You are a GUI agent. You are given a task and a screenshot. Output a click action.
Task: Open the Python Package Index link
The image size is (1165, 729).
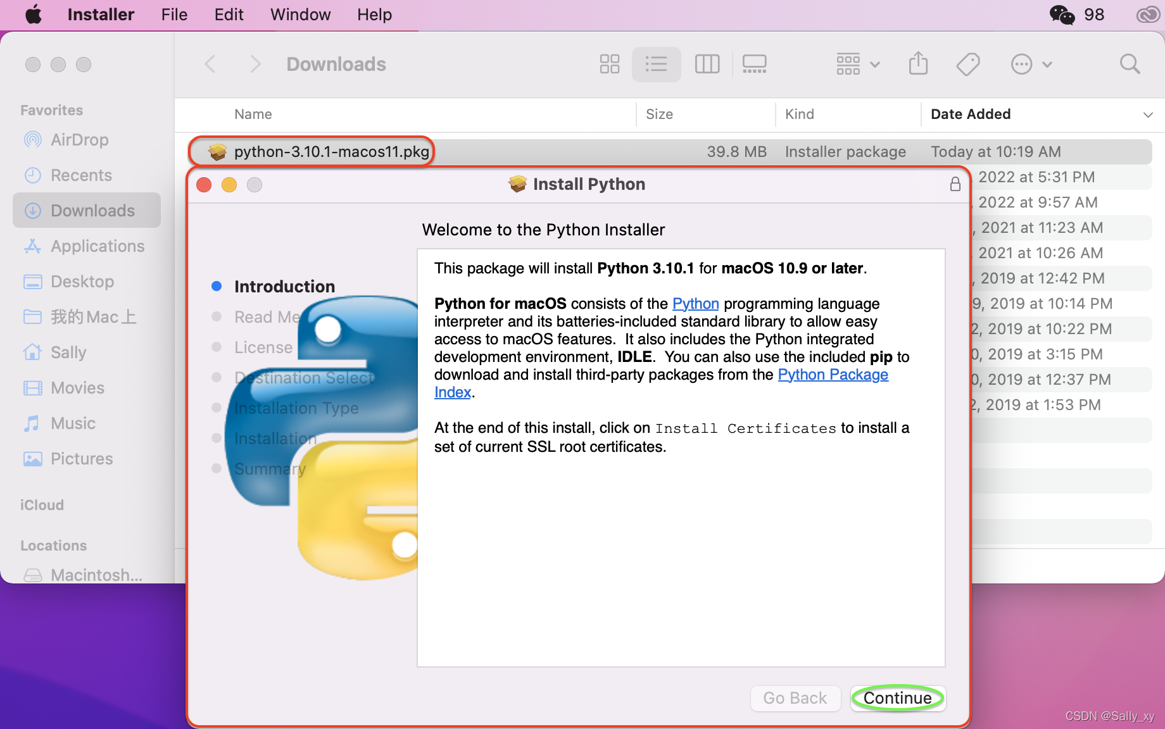(x=833, y=375)
